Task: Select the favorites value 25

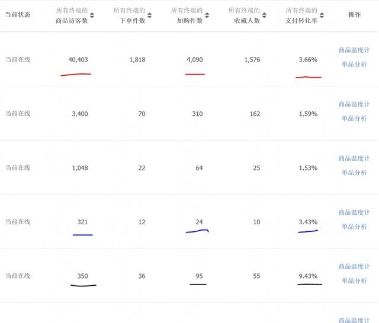Action: (256, 168)
